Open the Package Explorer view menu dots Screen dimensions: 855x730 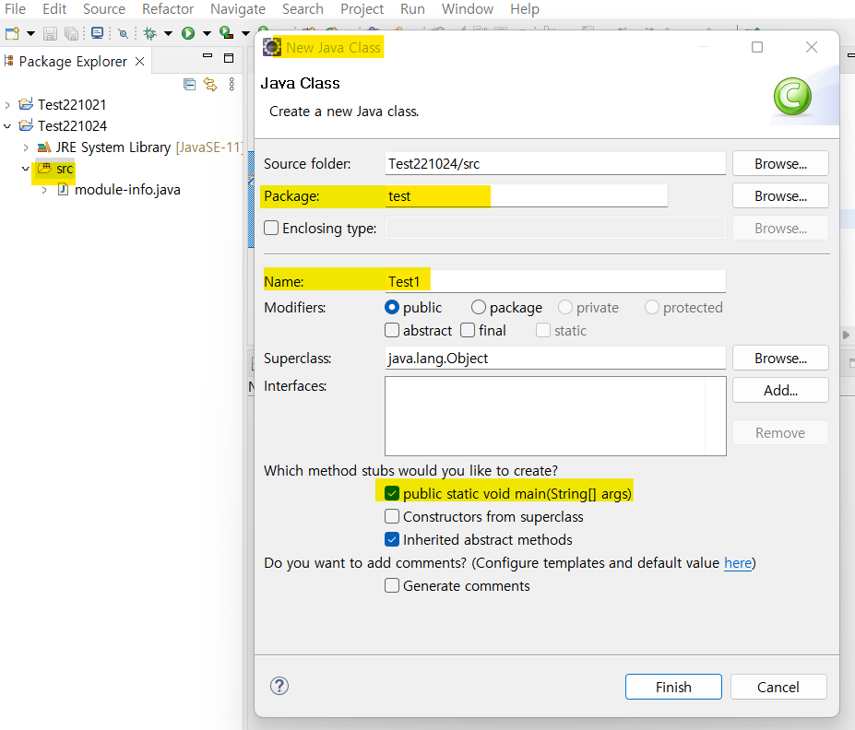pyautogui.click(x=232, y=84)
